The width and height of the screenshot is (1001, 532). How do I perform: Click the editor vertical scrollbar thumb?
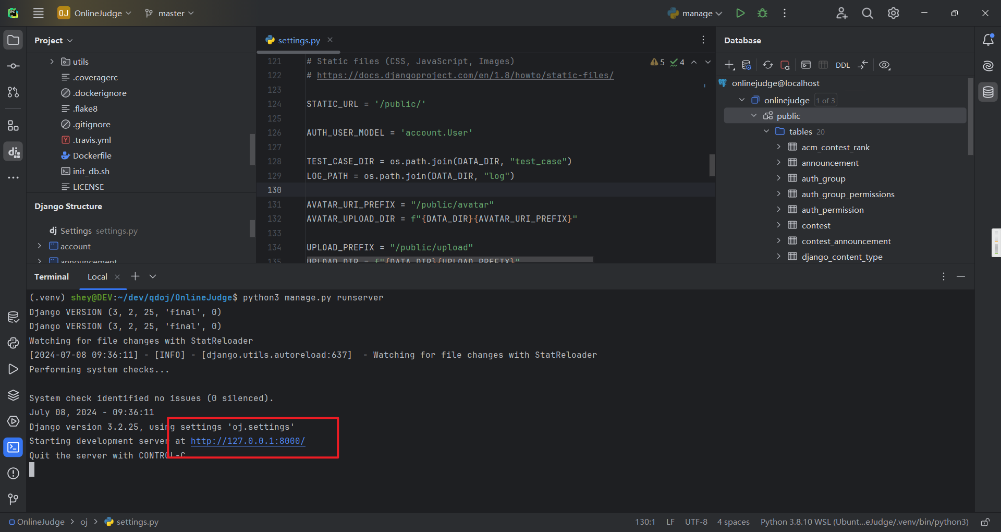point(712,165)
